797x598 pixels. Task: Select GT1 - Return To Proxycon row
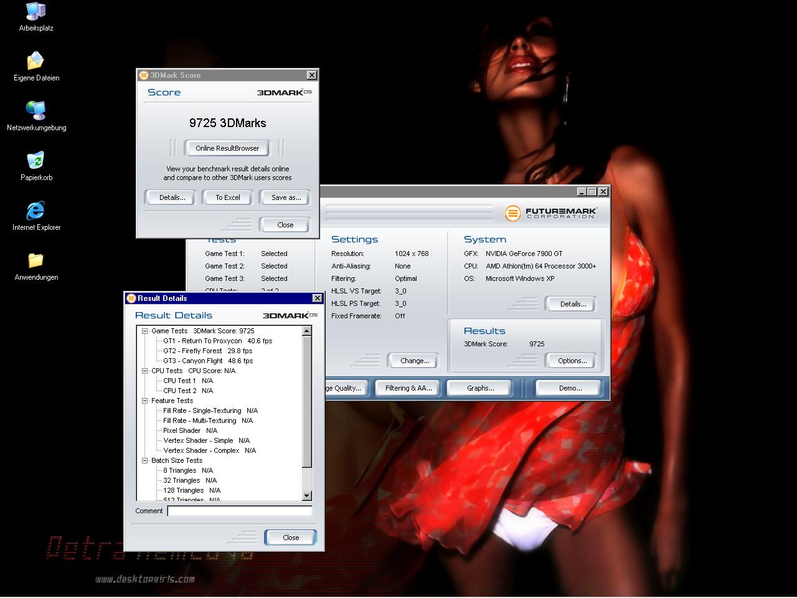(x=217, y=341)
